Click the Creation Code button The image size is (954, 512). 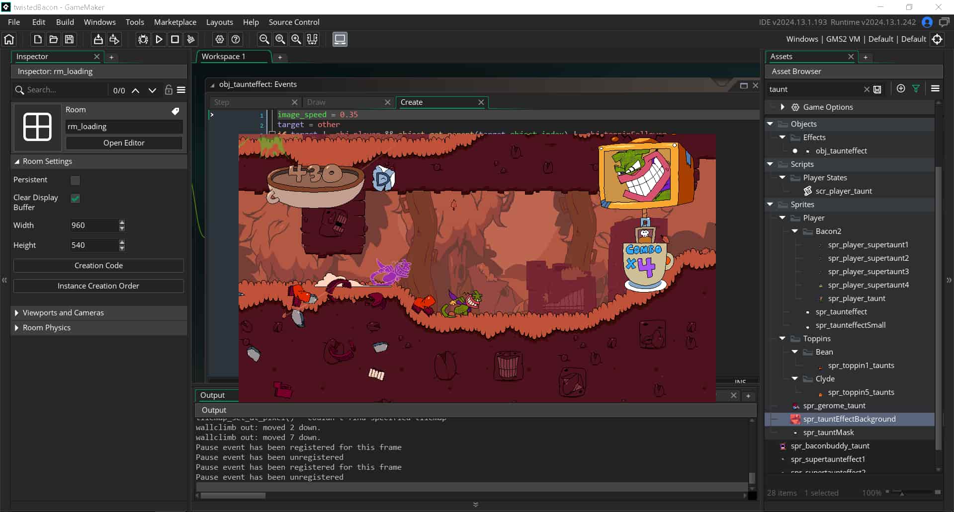pyautogui.click(x=98, y=266)
